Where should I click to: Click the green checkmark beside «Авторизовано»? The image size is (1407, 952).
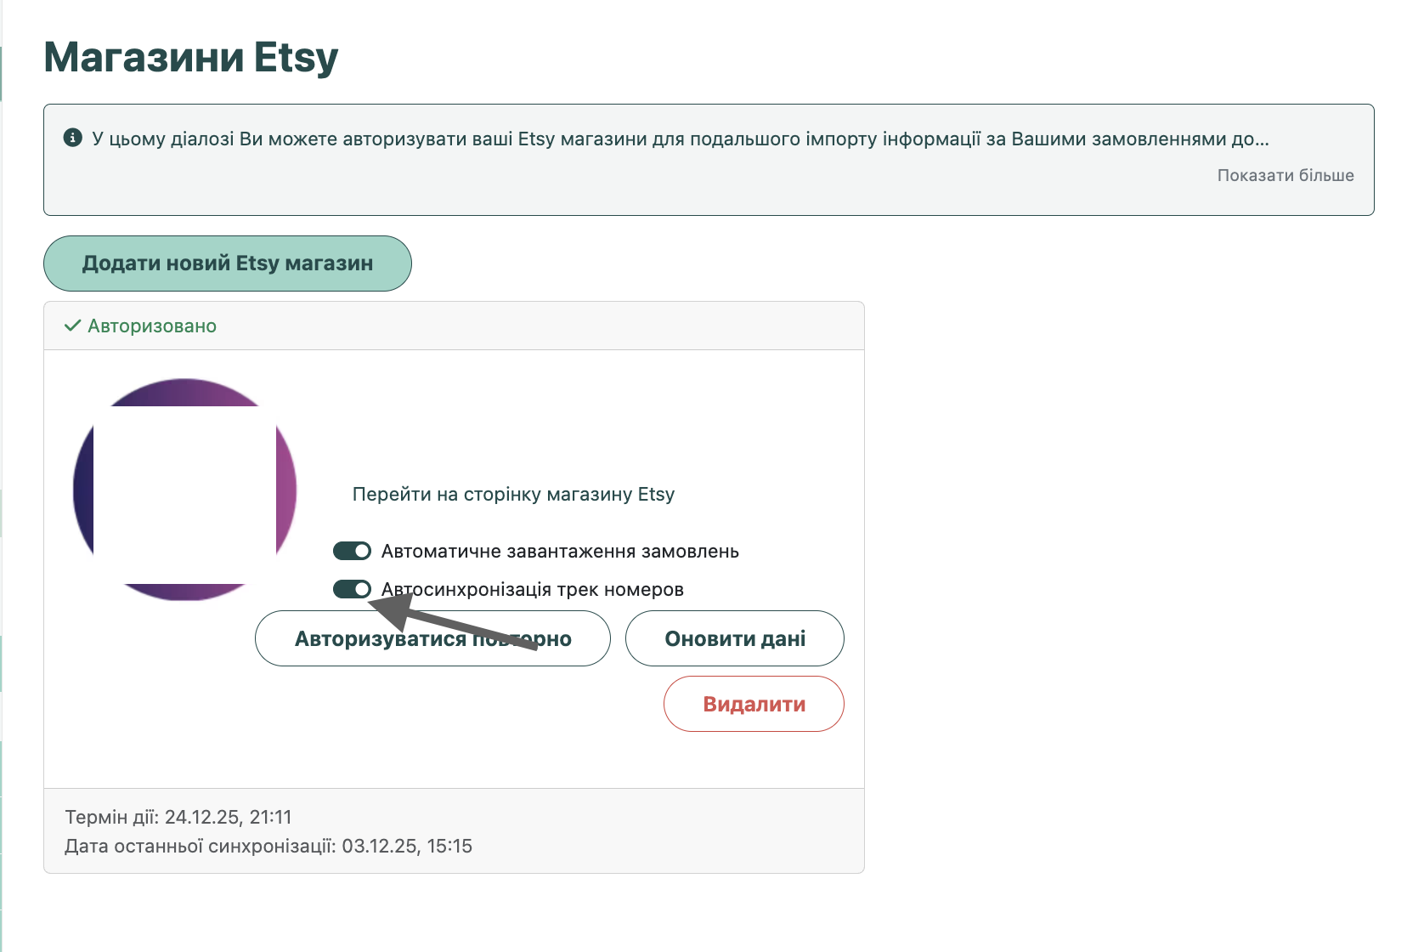(71, 326)
